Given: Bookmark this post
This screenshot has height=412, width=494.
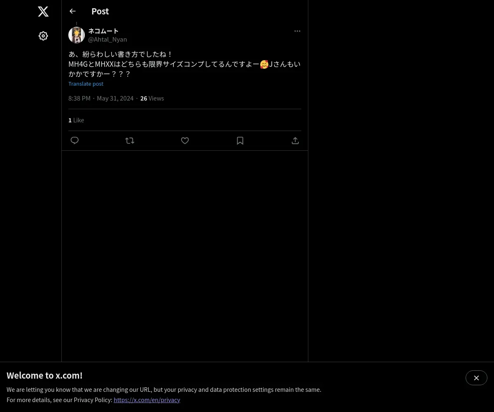Looking at the screenshot, I should point(240,140).
